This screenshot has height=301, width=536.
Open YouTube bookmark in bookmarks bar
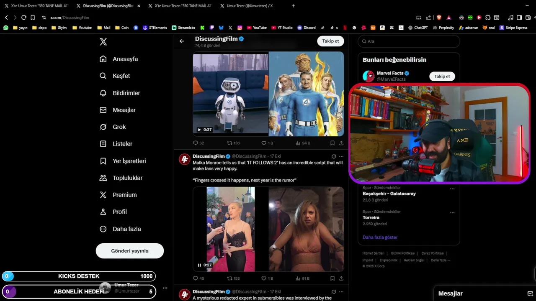pos(257,28)
